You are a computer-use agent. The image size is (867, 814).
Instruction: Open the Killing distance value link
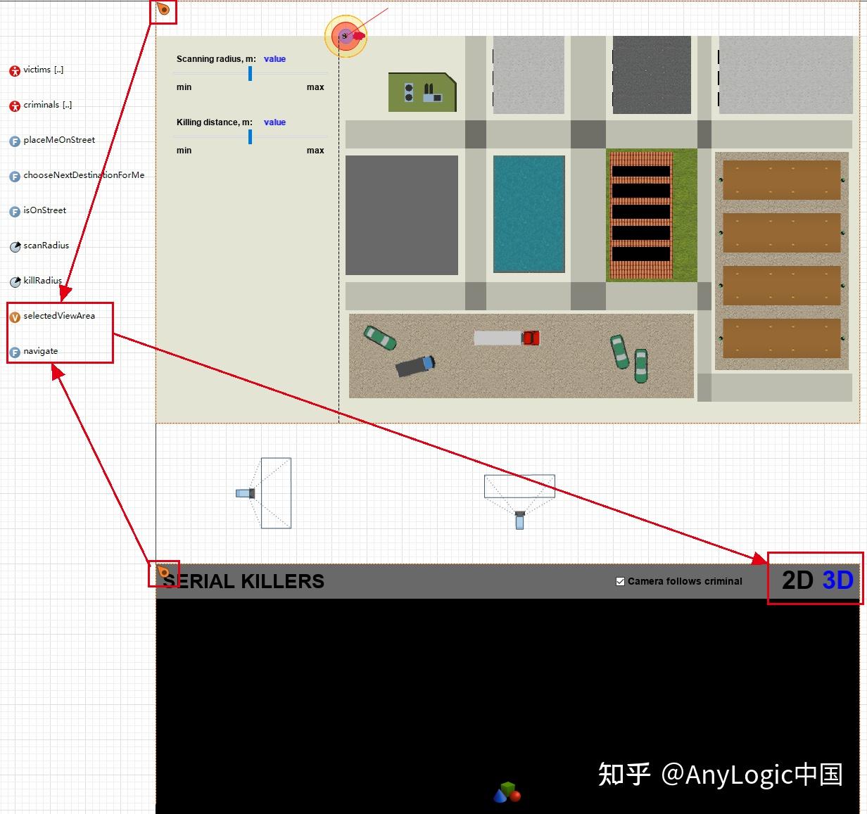tap(274, 122)
